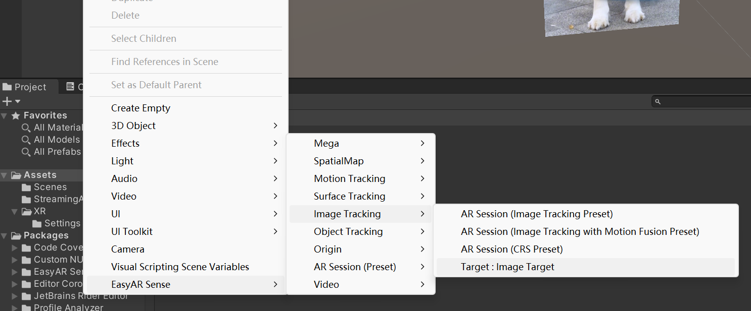Select the All Models search filter

(x=51, y=140)
